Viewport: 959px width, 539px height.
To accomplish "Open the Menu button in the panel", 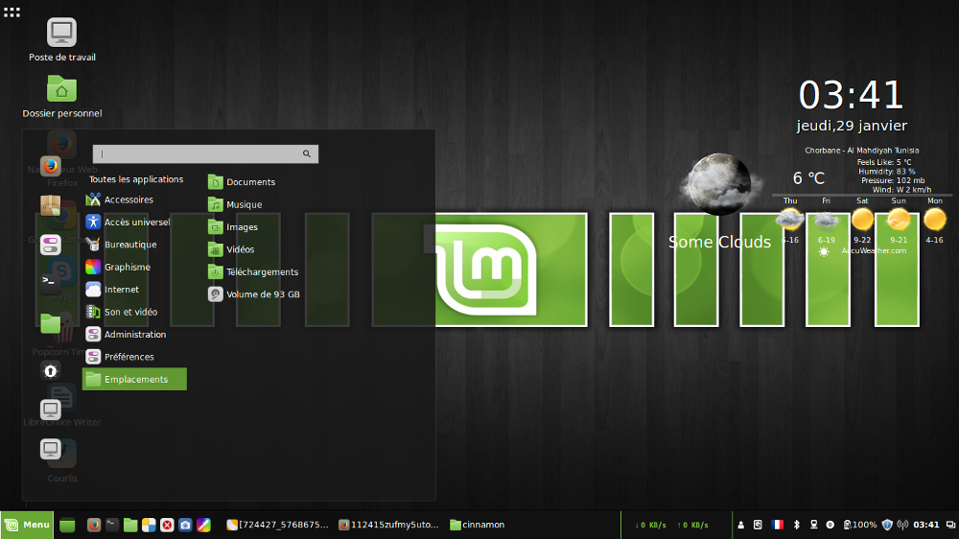I will point(27,525).
